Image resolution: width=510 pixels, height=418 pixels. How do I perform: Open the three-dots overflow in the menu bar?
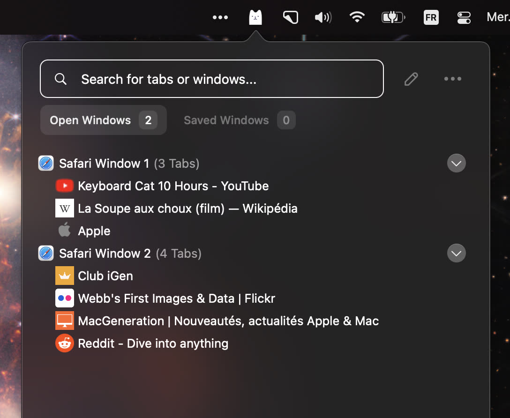click(220, 17)
